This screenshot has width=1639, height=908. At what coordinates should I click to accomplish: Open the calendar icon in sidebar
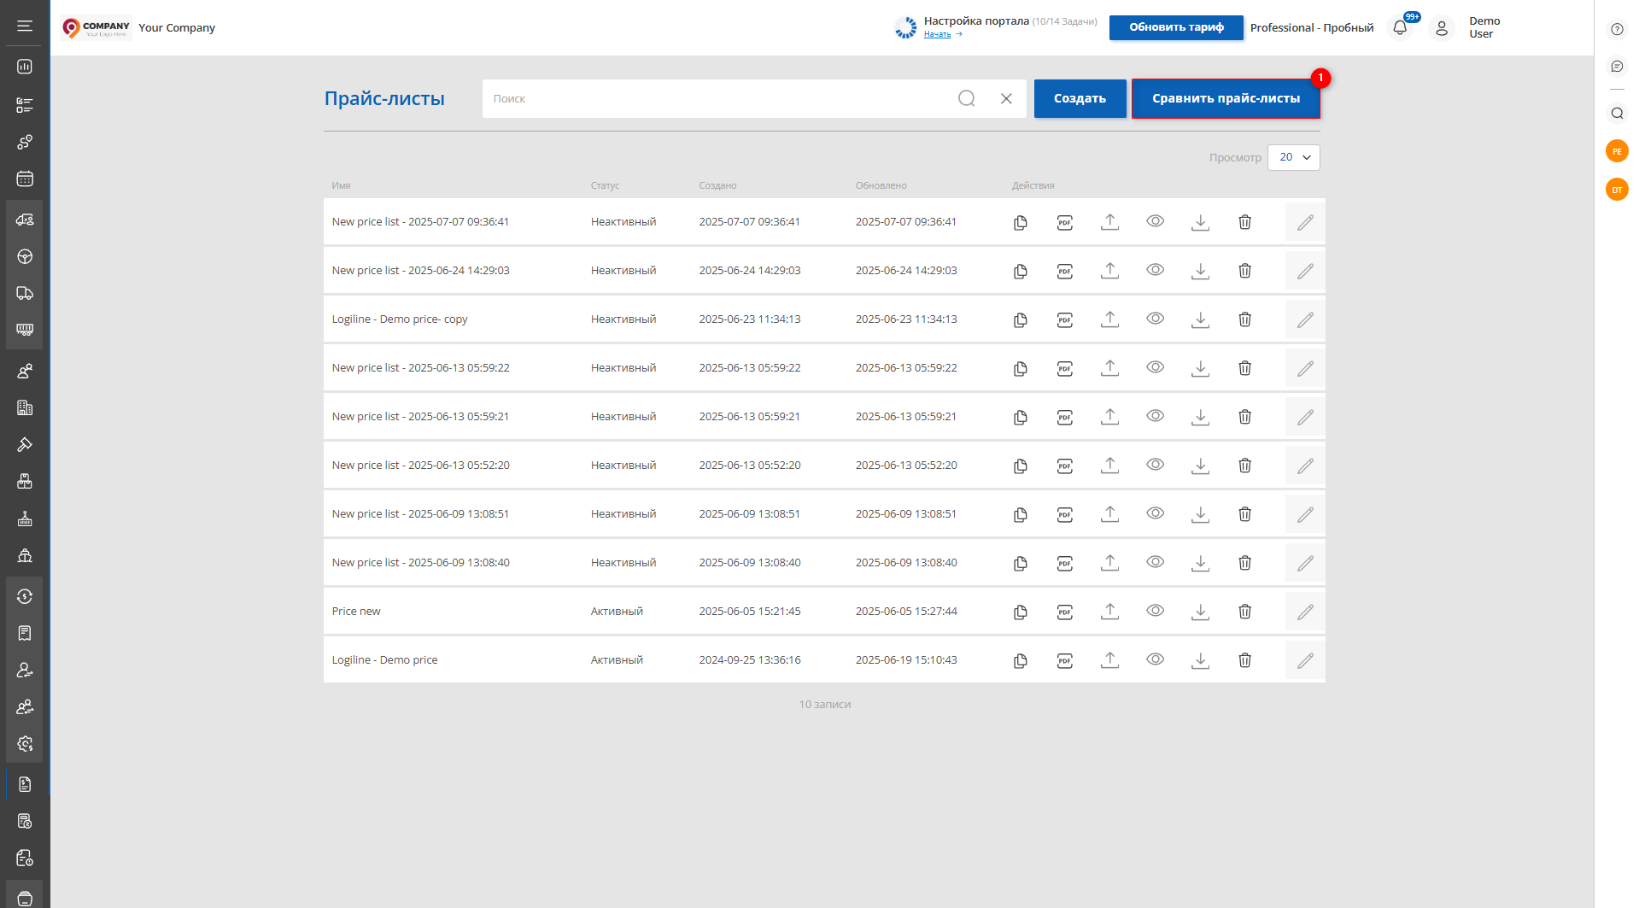25,179
